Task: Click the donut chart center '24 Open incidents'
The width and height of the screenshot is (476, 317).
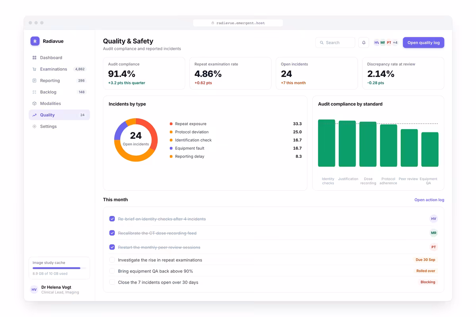Action: click(136, 139)
